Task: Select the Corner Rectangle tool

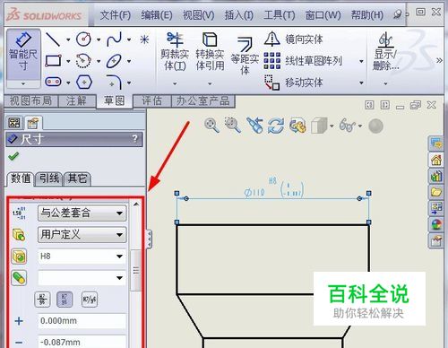Action: tap(53, 61)
